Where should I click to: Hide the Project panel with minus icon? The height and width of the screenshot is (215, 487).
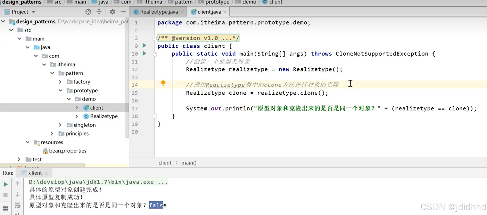(x=123, y=12)
